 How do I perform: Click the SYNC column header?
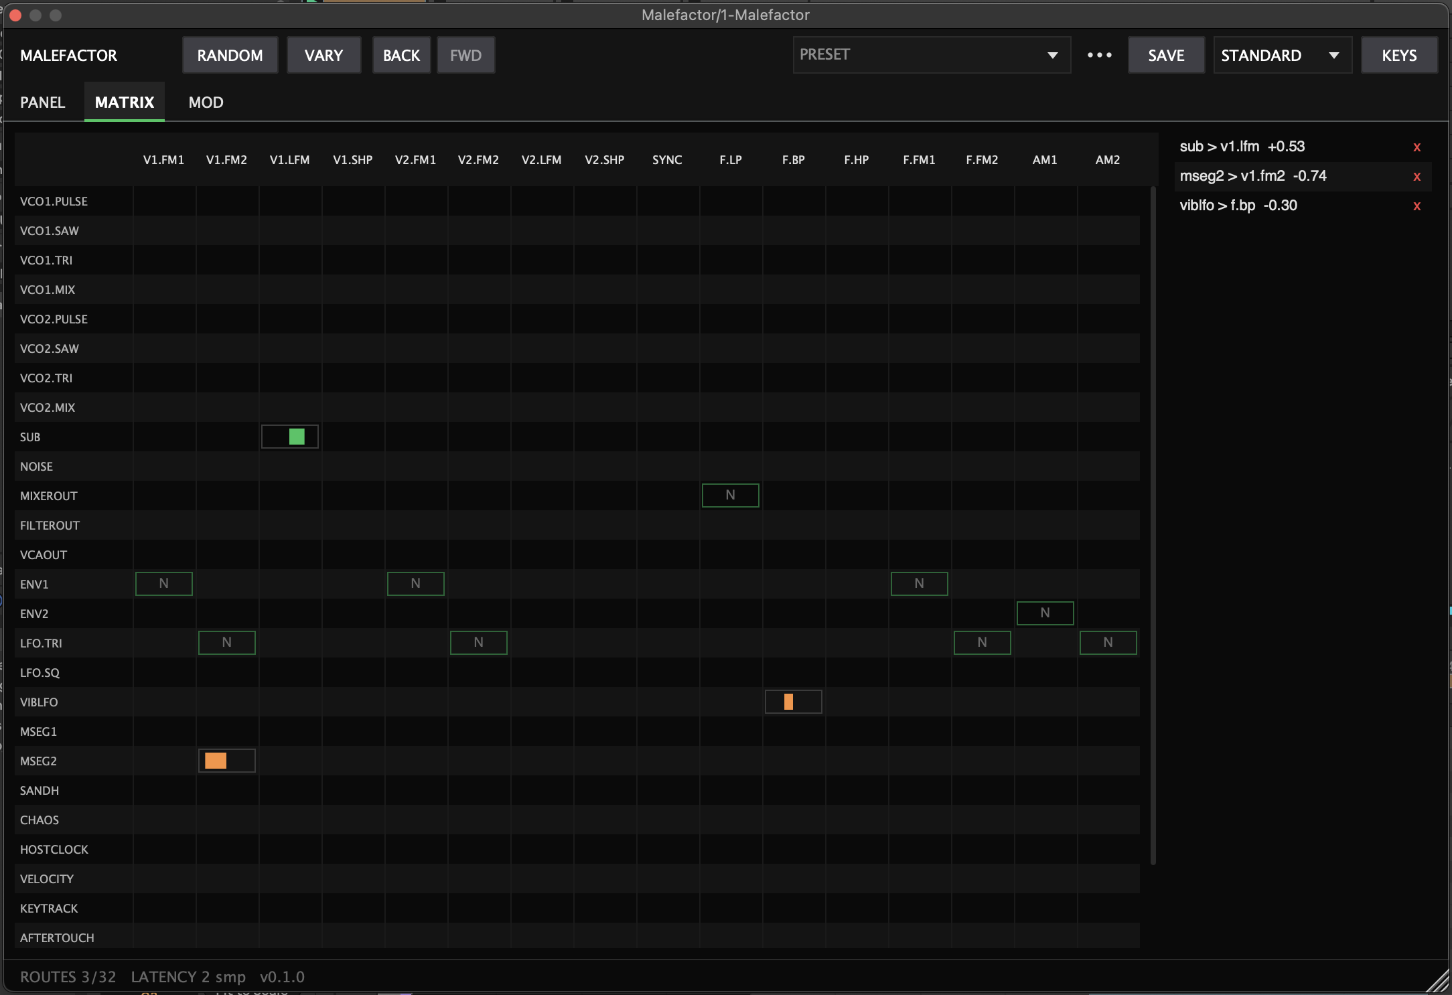coord(668,160)
